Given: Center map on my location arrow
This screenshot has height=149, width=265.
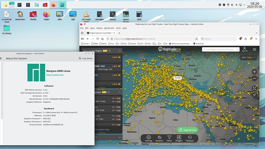Looking at the screenshot, I should (x=254, y=95).
